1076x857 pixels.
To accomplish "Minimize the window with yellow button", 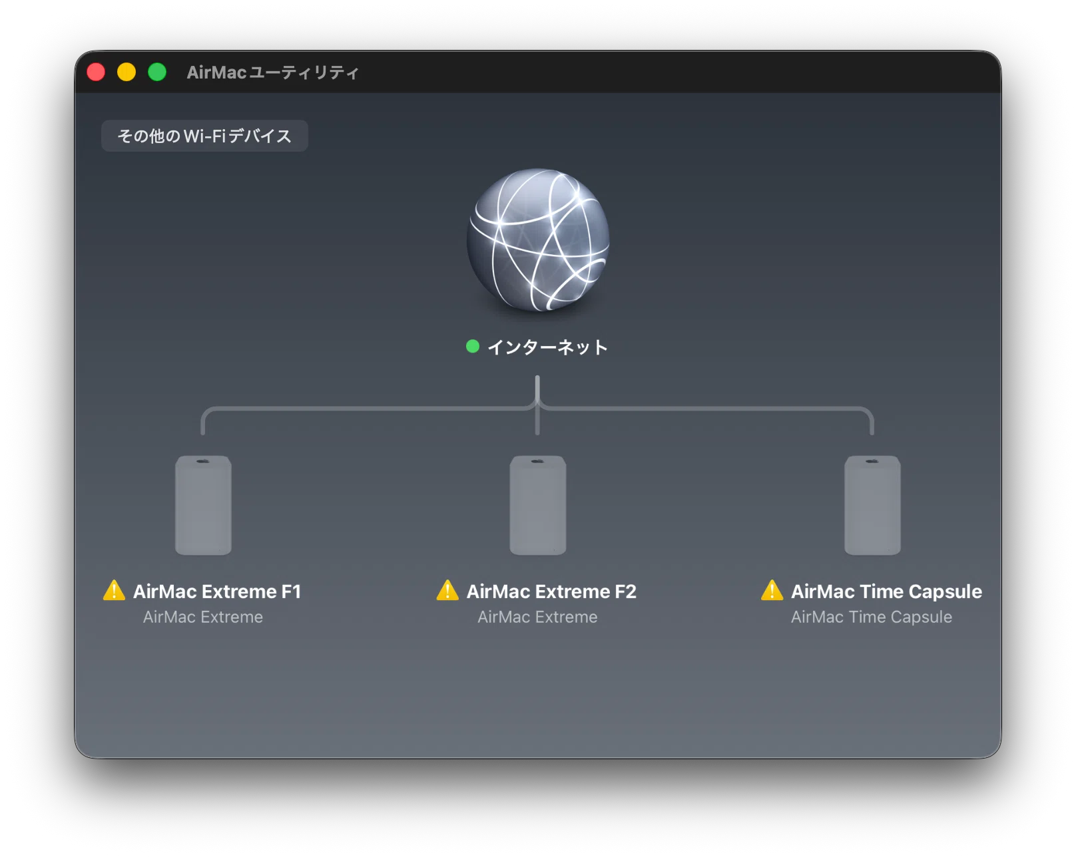I will click(x=127, y=72).
